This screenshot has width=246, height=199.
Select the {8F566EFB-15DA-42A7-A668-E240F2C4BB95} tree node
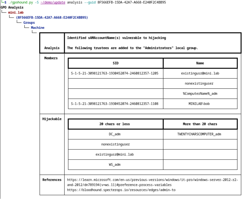point(52,17)
